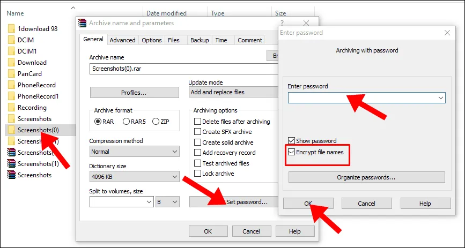Select the Recording folder name
Image resolution: width=465 pixels, height=248 pixels.
coord(32,108)
